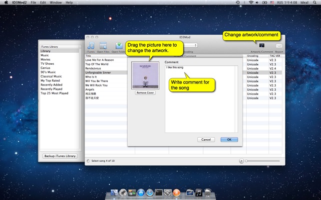
Task: Click the volume speaker icon in menu bar
Action: pyautogui.click(x=257, y=2)
